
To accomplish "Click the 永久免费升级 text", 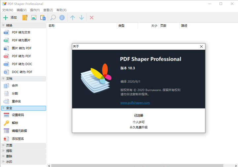I will coord(139,127).
